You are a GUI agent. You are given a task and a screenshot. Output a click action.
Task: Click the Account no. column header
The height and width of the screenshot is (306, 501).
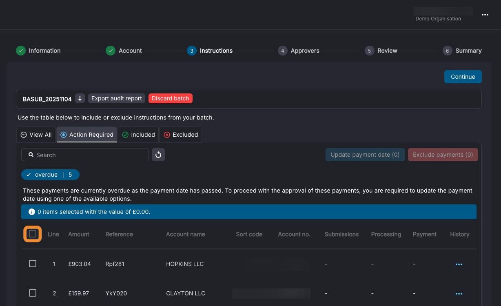point(294,234)
